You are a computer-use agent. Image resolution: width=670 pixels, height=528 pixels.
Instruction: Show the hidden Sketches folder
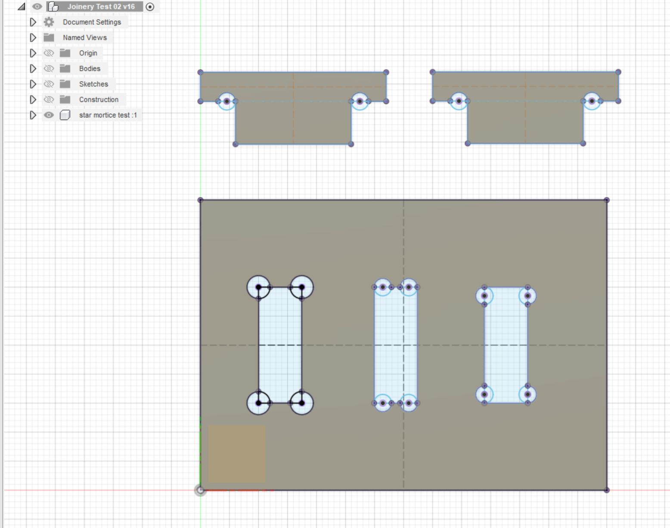click(x=49, y=84)
